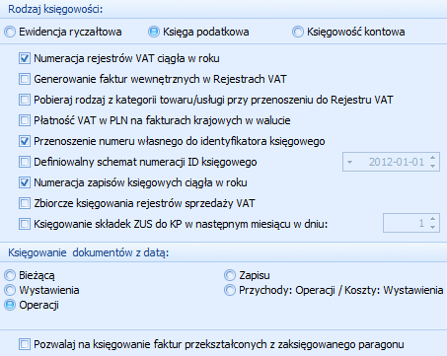447x356 pixels.
Task: Click the Rodzaj księgowości section header
Action: pos(55,9)
